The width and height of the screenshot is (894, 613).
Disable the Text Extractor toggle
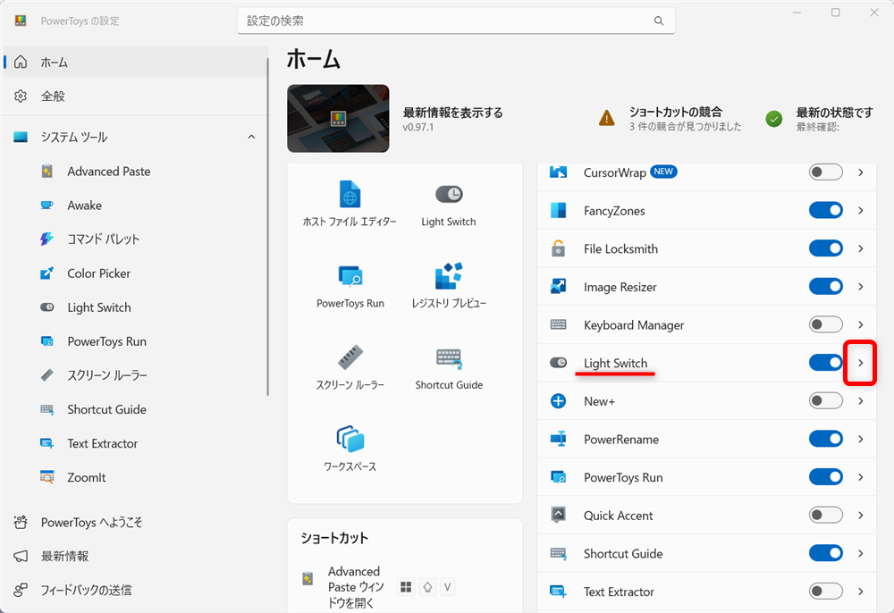click(x=825, y=592)
